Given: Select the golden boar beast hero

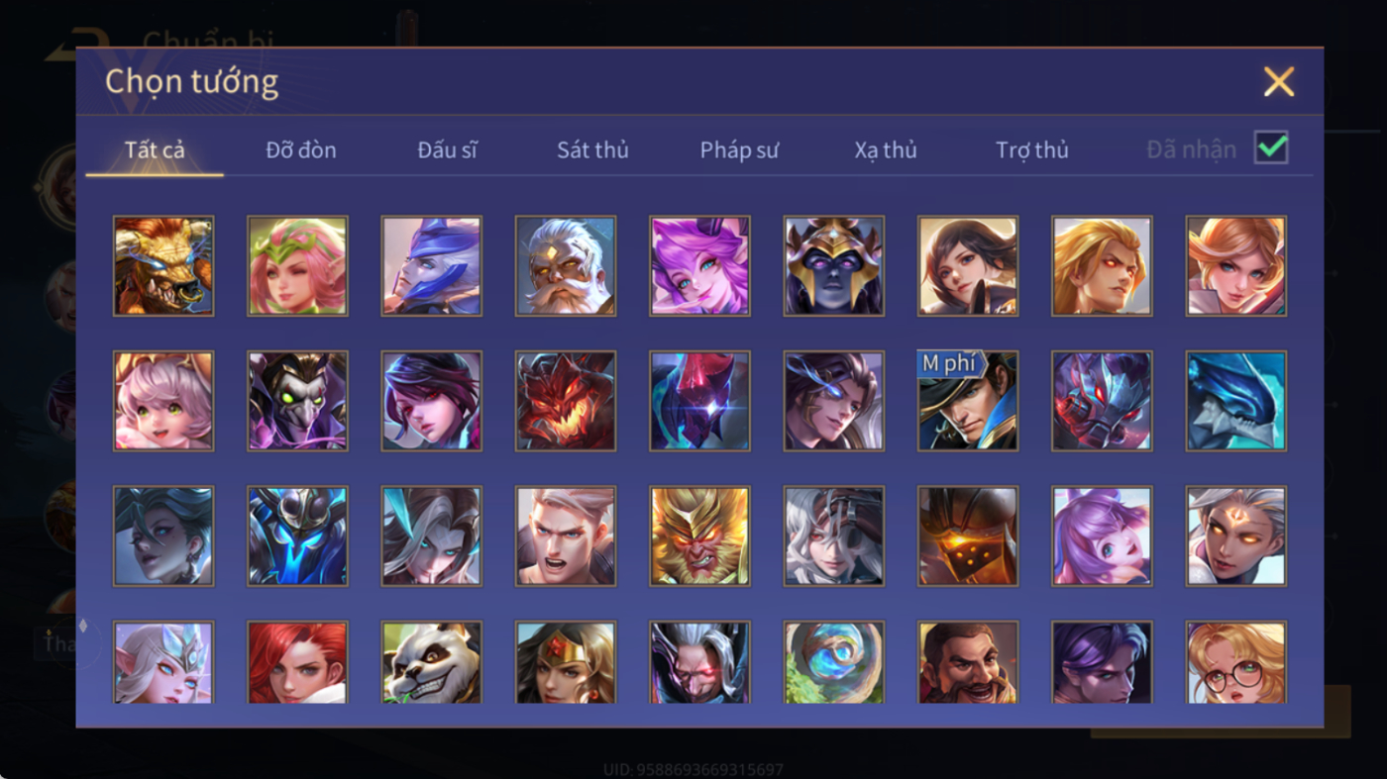Looking at the screenshot, I should point(163,266).
